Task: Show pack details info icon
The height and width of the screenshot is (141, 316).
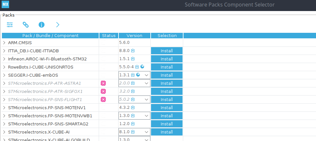Action: (42, 25)
